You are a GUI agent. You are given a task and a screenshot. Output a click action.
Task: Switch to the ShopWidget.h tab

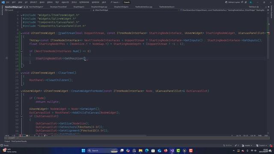(x=79, y=7)
